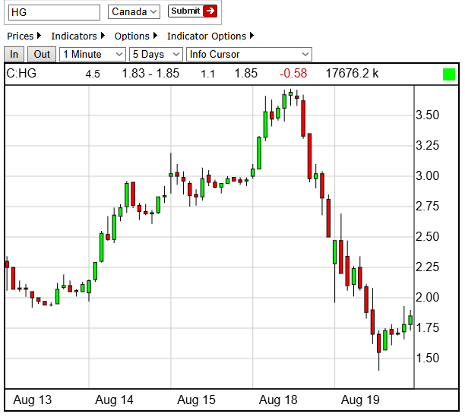Click the 2.50 price axis label

(x=427, y=237)
